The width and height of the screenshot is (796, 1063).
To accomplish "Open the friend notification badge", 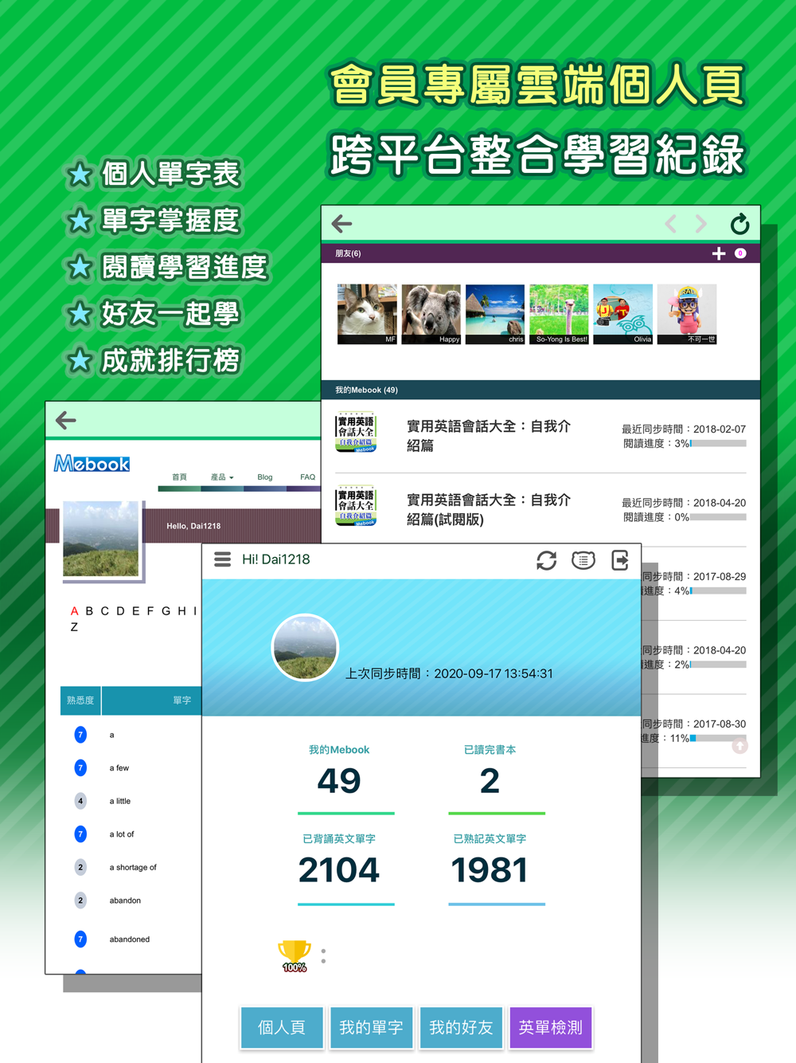I will (740, 253).
